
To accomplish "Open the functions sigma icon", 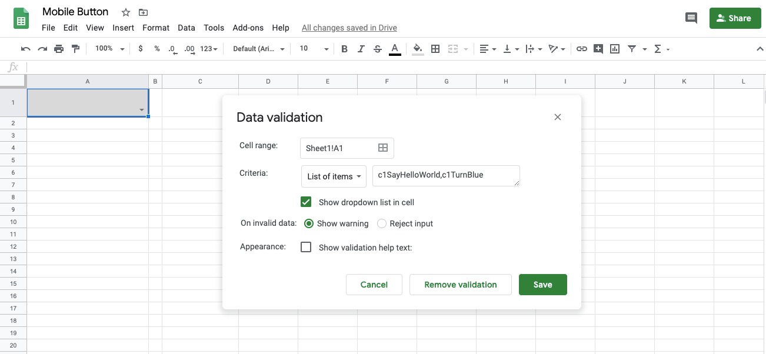I will click(657, 49).
